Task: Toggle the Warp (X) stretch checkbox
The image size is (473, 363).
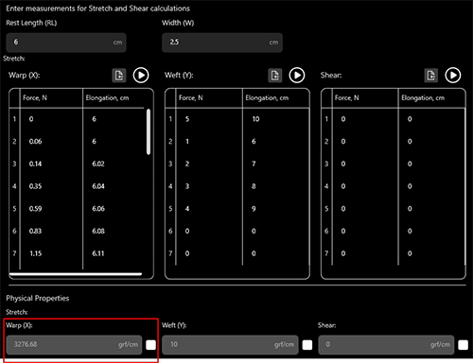Action: pyautogui.click(x=151, y=345)
